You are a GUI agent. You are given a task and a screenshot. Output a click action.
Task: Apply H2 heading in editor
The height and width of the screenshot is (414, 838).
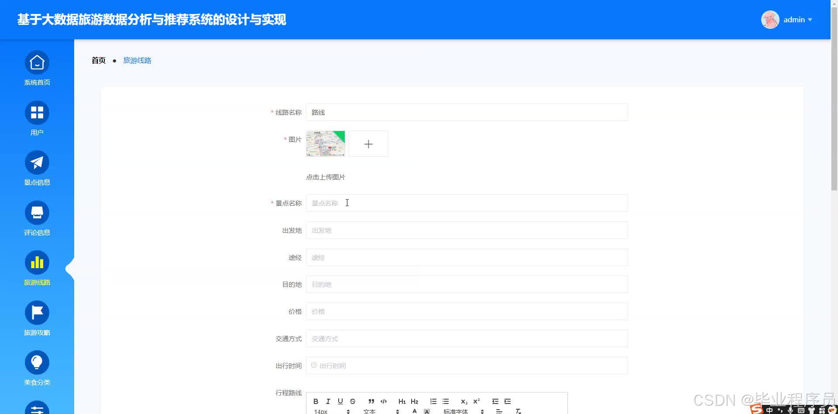415,401
